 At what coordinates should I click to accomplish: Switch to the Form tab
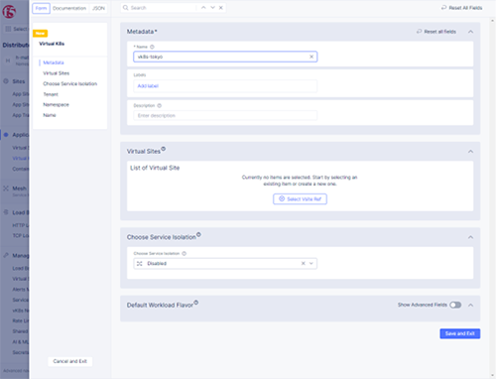[x=41, y=8]
